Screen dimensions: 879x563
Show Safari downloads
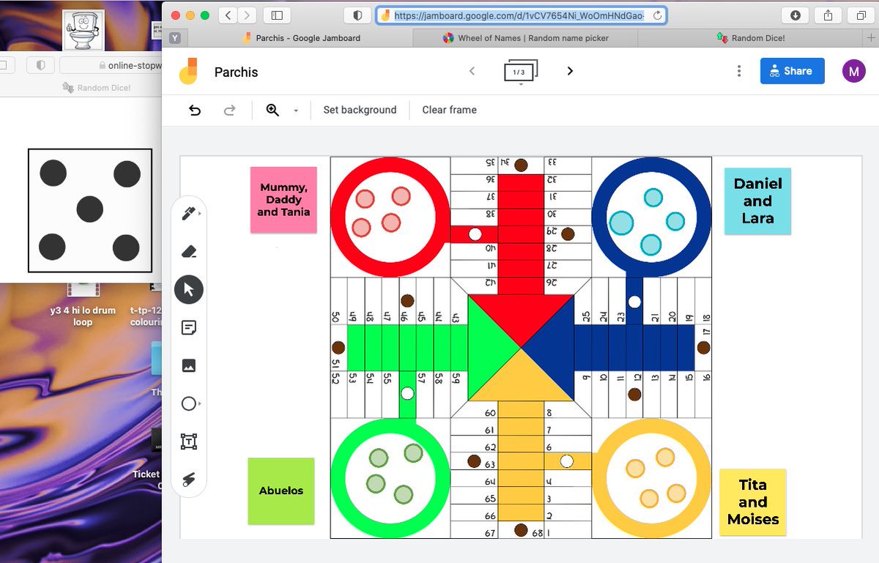(x=795, y=15)
